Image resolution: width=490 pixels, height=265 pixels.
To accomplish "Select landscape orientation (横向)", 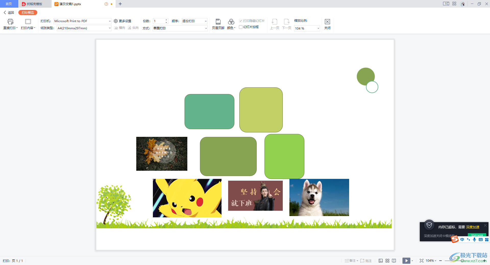I will [119, 28].
